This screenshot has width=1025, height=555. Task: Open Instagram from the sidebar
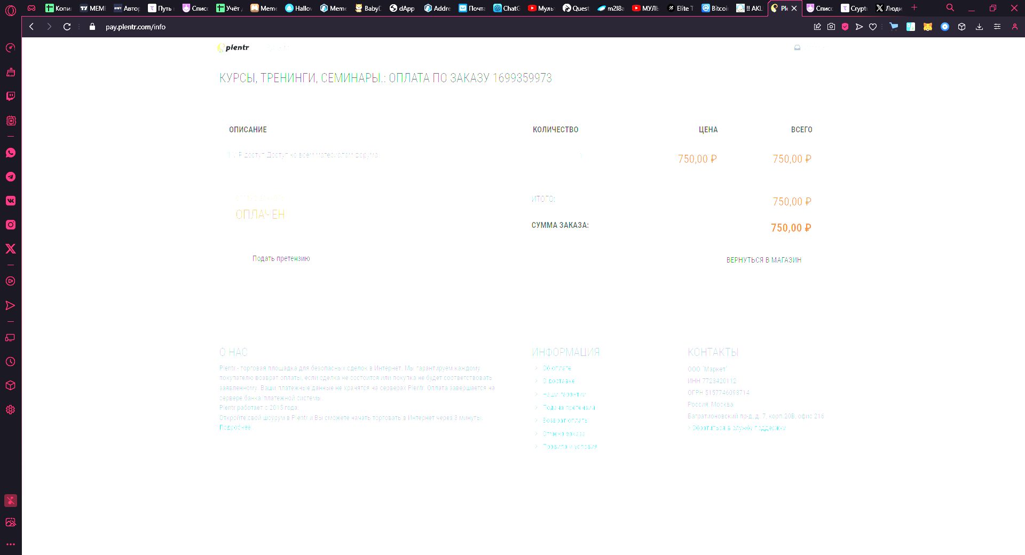[x=11, y=225]
